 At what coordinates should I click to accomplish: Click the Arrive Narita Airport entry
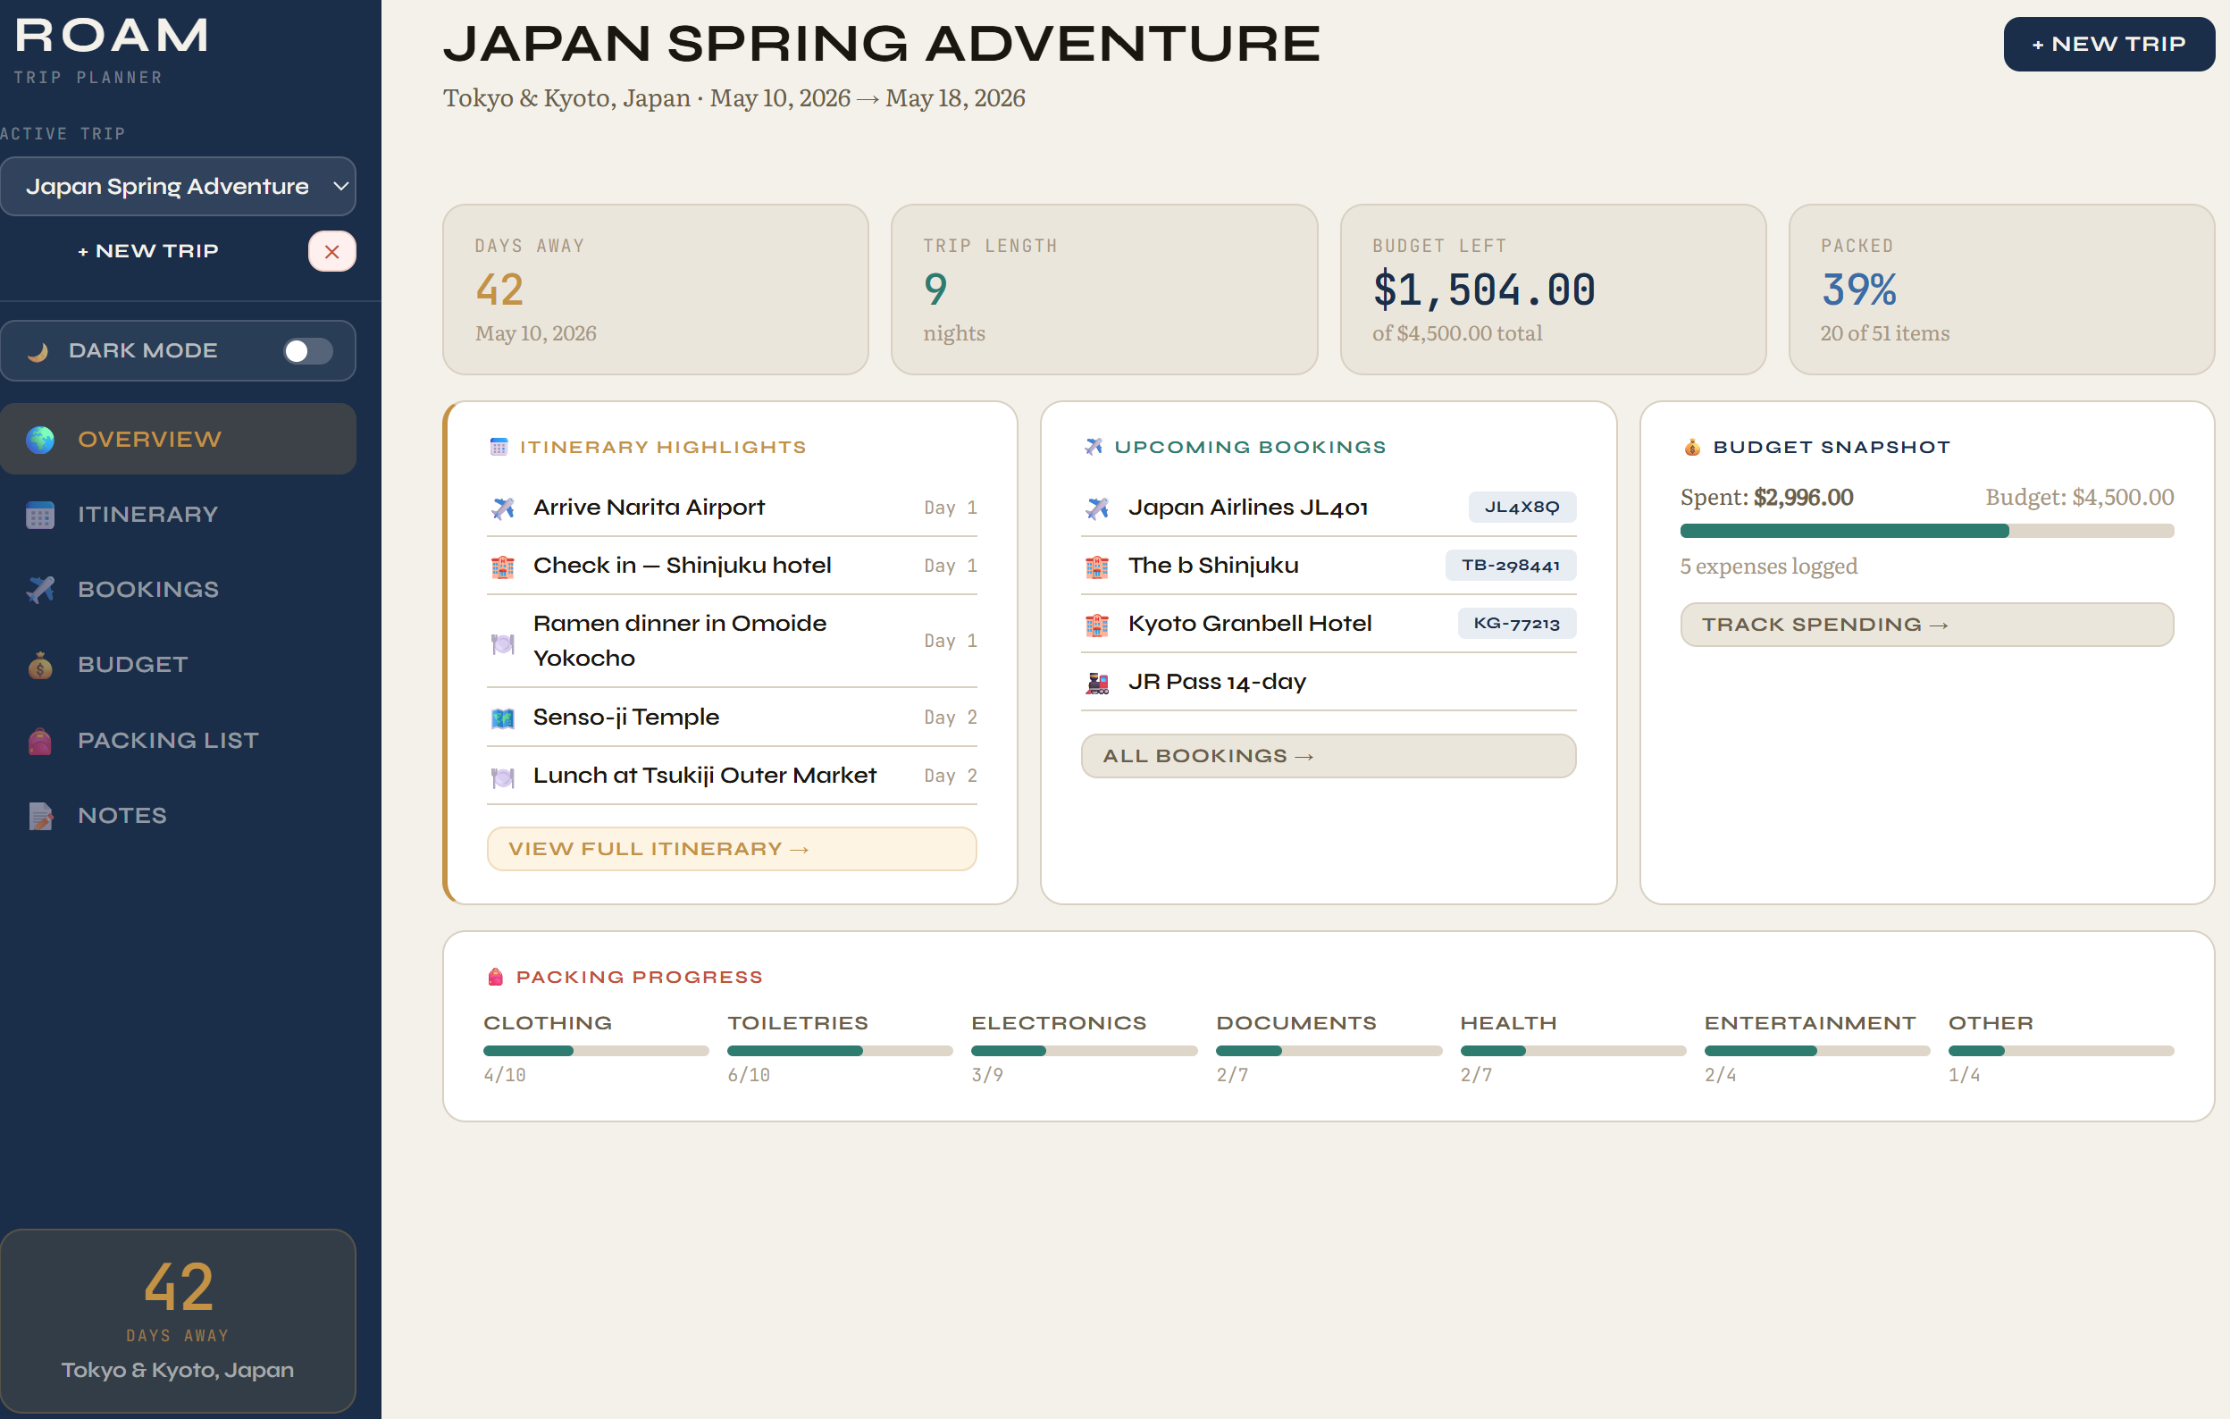click(732, 508)
